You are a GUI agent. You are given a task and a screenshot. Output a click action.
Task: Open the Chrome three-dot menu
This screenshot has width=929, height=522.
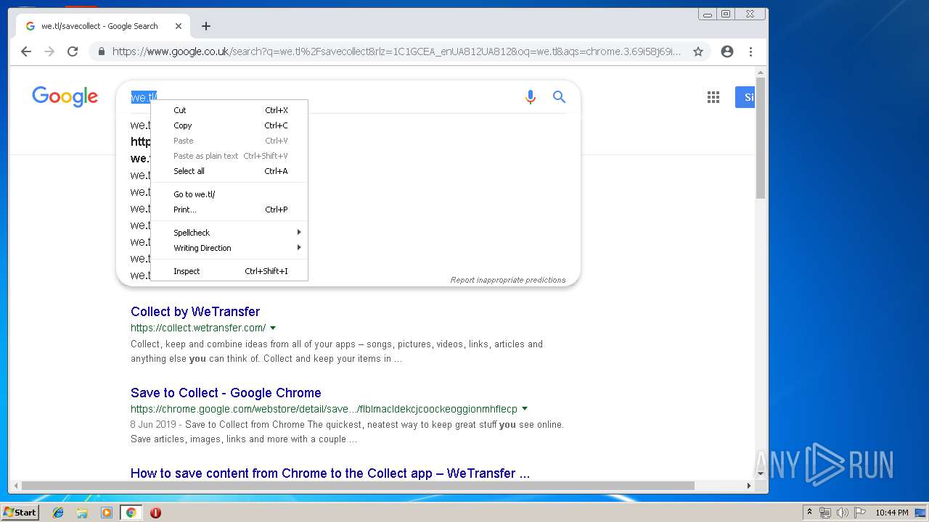coord(750,51)
